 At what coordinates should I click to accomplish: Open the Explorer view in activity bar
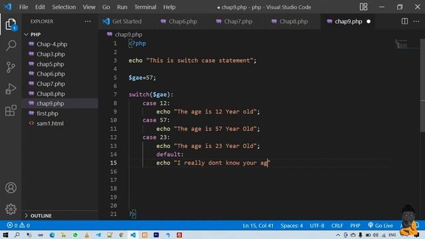pyautogui.click(x=11, y=25)
